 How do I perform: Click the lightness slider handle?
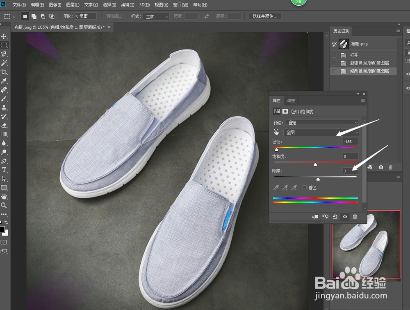[x=318, y=179]
